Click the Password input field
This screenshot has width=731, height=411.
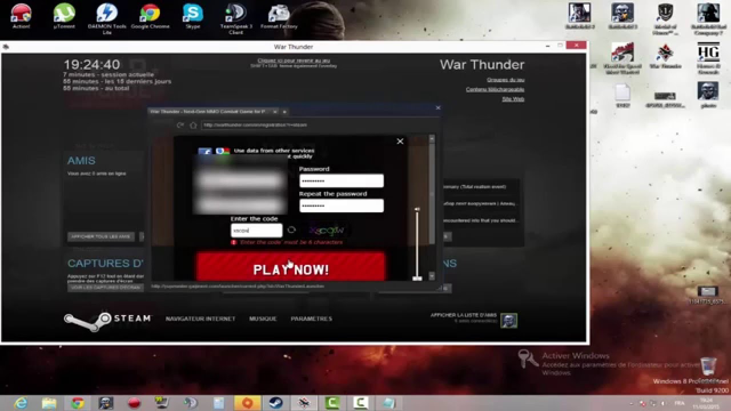342,181
